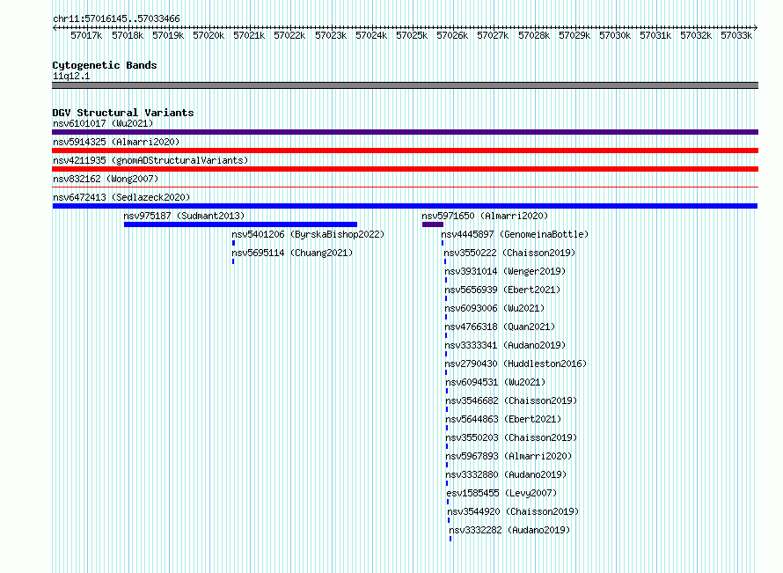Viewport: 783px width, 573px height.
Task: Click the 57025k ruler tick label
Action: 412,35
